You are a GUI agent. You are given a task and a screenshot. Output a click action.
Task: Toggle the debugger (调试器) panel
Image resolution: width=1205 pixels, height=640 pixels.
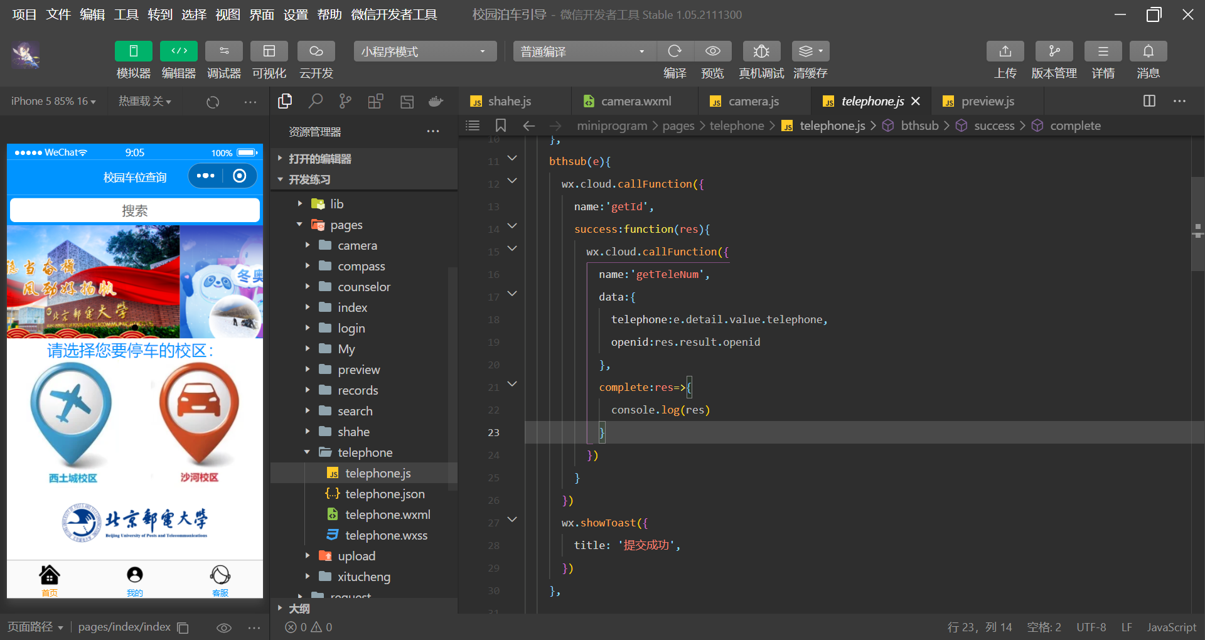pyautogui.click(x=224, y=51)
